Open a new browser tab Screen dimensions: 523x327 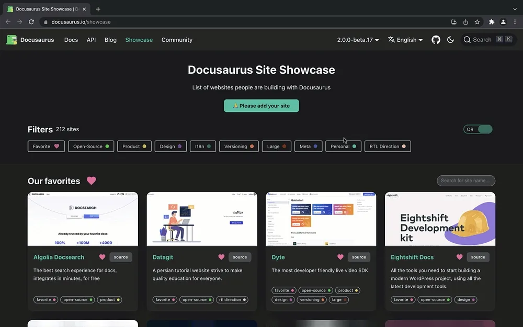pyautogui.click(x=98, y=9)
